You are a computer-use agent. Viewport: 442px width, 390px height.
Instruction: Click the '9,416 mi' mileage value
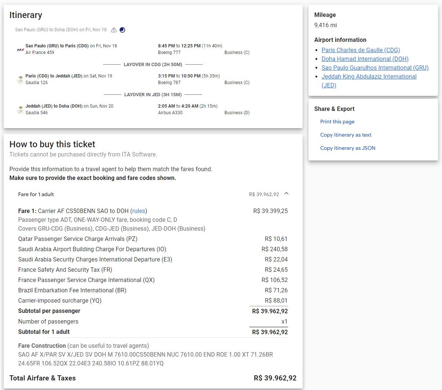326,25
